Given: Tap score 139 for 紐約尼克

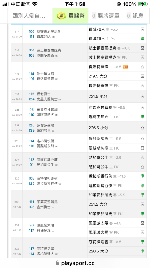Looking at the screenshot, I should pyautogui.click(x=31, y=131).
